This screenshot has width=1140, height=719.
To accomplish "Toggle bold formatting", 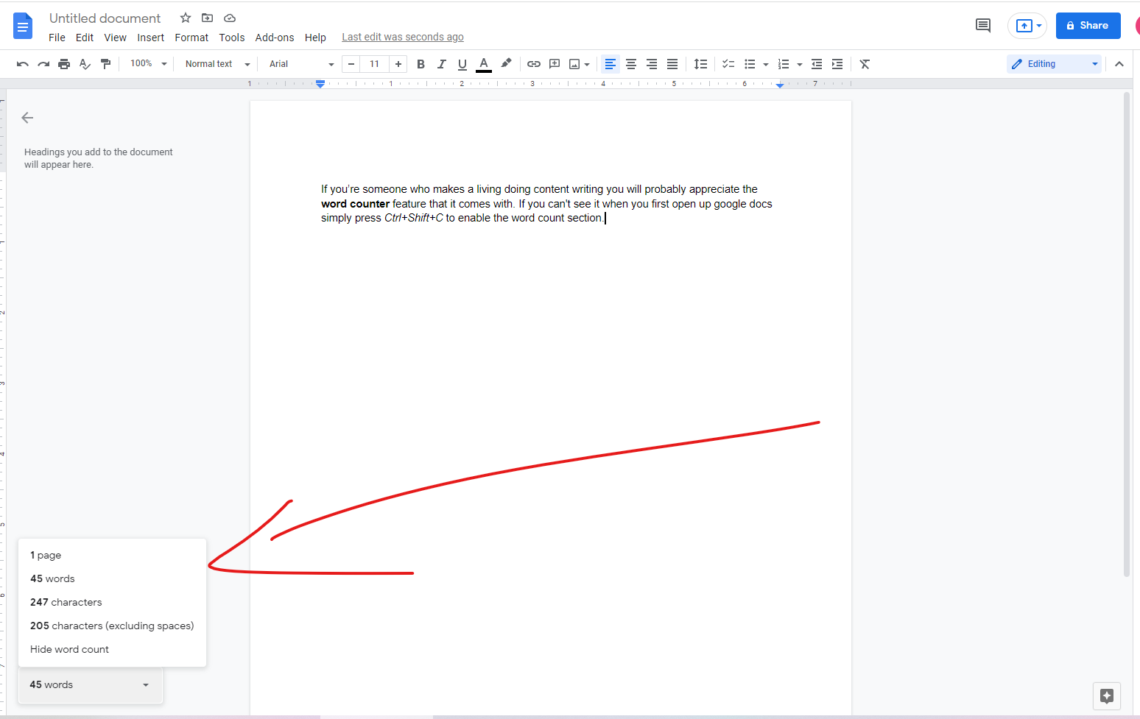I will (x=421, y=64).
